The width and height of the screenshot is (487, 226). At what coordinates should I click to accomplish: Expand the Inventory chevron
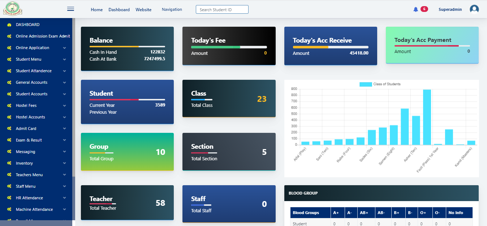point(64,164)
